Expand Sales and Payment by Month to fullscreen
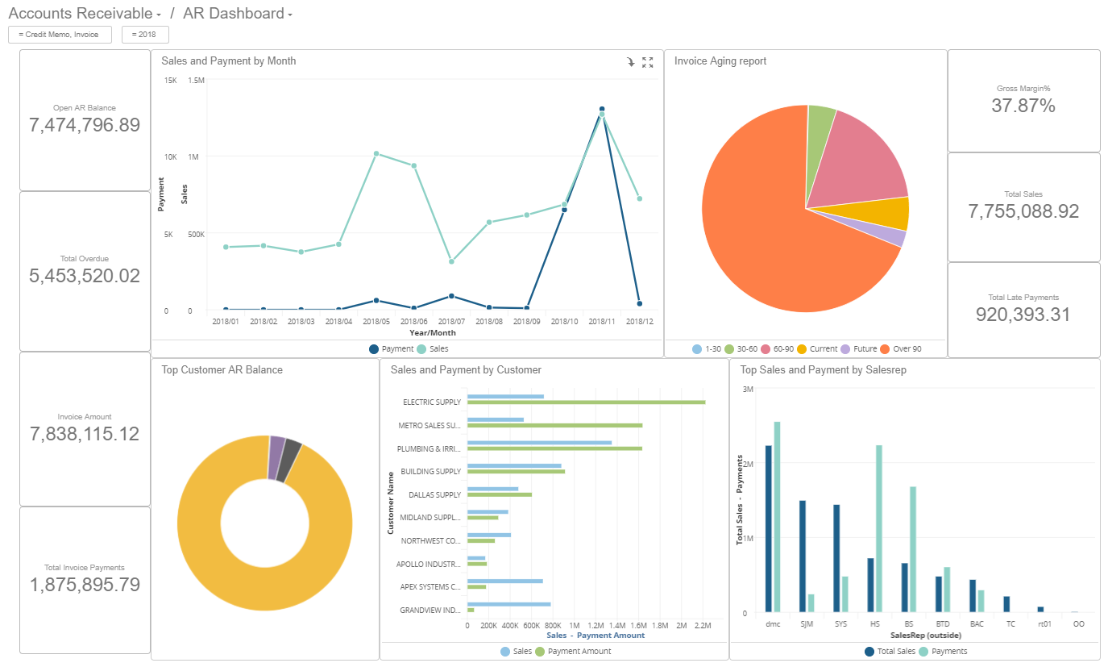 tap(649, 62)
